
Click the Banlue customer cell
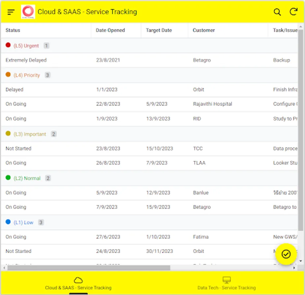click(201, 193)
